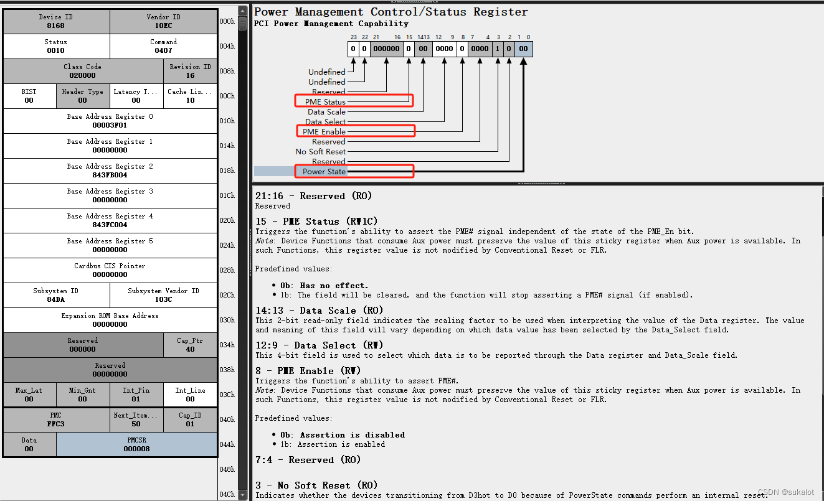Screen dimensions: 824x501
Task: Click the register map scrollbar up arrow
Action: tap(243, 11)
